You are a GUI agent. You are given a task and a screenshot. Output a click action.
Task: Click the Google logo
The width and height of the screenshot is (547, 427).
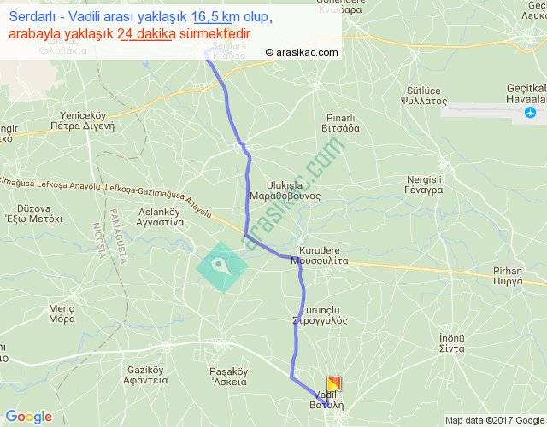point(29,417)
